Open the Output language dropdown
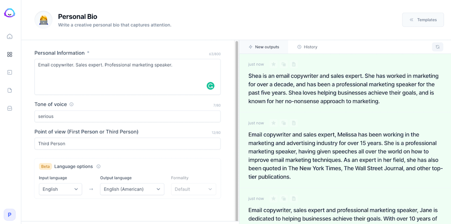This screenshot has width=451, height=224. pos(132,189)
